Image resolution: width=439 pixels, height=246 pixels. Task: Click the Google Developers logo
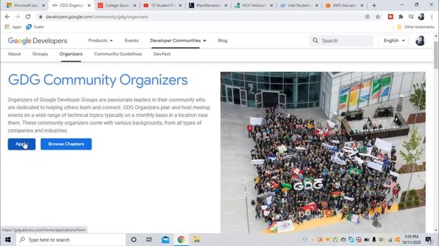coord(38,41)
